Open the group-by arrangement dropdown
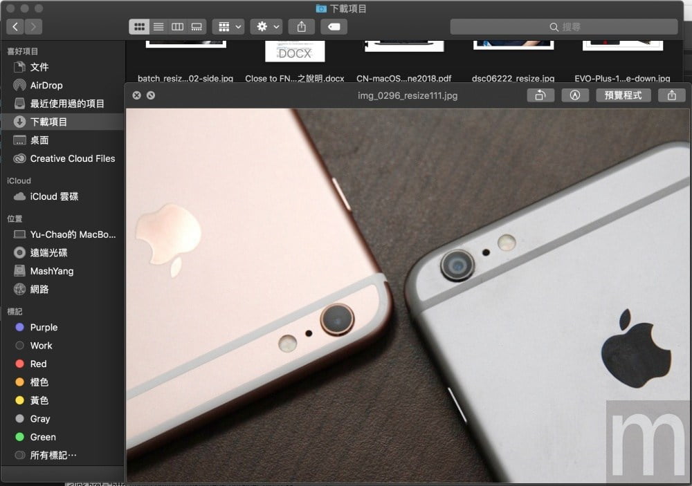Viewport: 692px width, 486px height. [x=228, y=27]
